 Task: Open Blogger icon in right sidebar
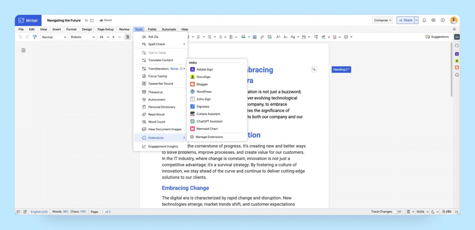[x=457, y=68]
